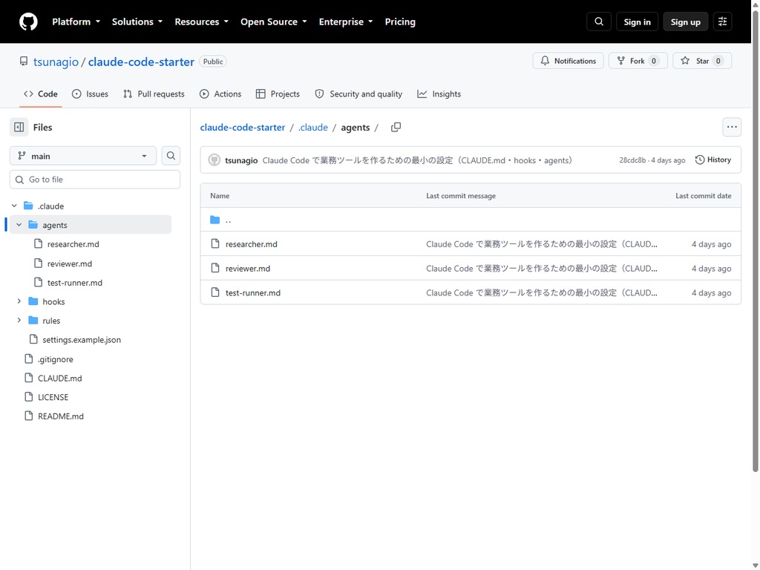Screen dimensions: 760x570
Task: Copy path with the copy icon
Action: tap(396, 127)
